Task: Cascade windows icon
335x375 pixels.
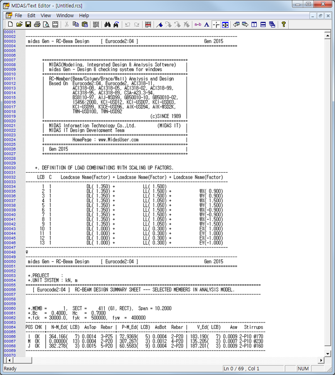Action: pyautogui.click(x=272, y=24)
